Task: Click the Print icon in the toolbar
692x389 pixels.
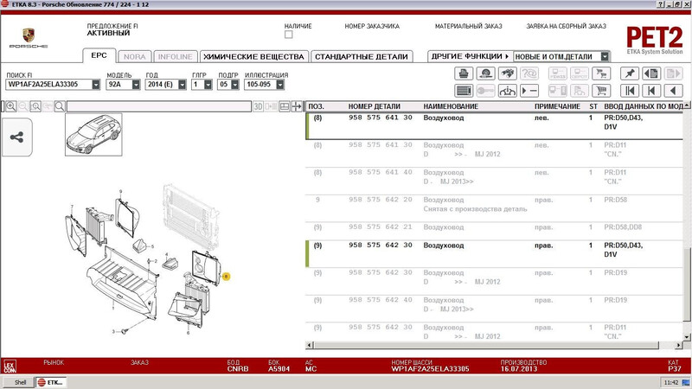Action: pyautogui.click(x=464, y=73)
